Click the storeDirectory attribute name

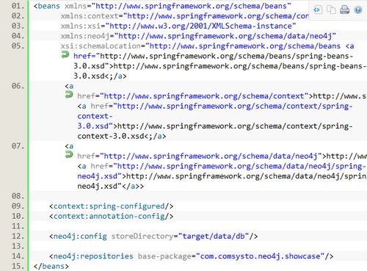coord(142,236)
